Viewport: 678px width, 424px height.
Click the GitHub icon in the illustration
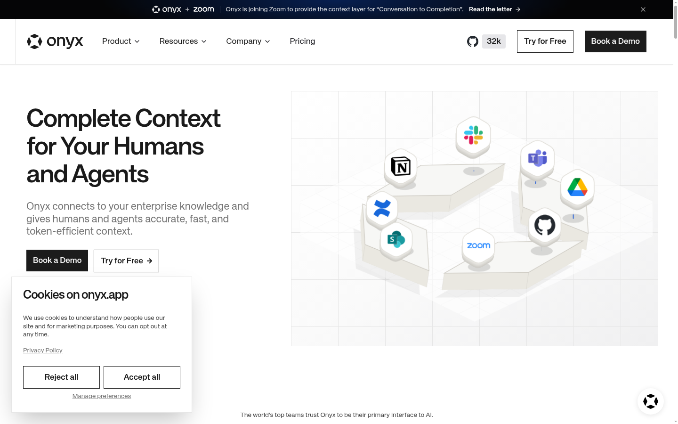click(545, 225)
